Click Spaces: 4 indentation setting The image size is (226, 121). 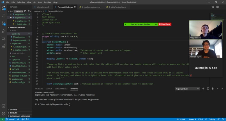192,119
